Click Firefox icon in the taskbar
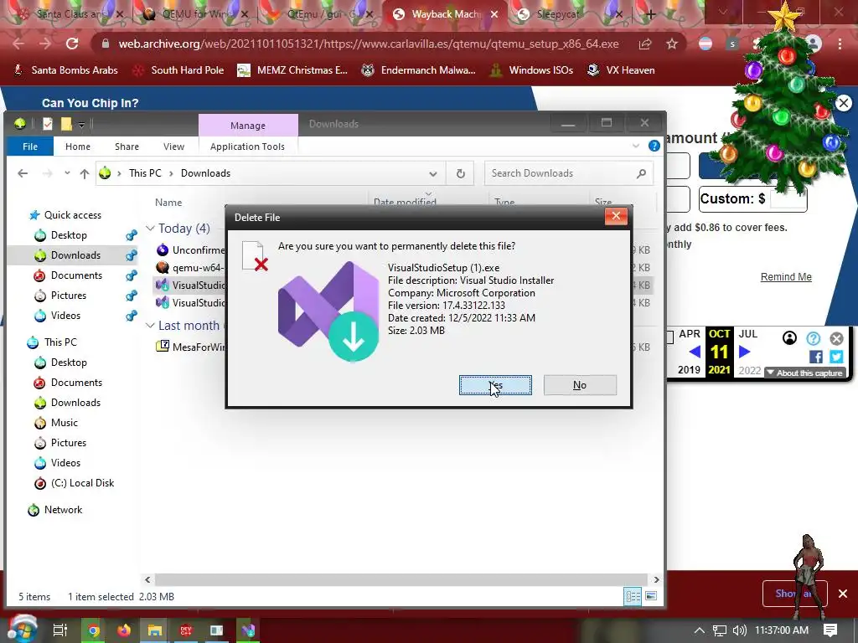Viewport: 858px width, 643px height. (x=124, y=630)
